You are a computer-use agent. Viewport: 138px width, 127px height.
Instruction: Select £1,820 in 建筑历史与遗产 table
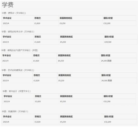point(36,61)
